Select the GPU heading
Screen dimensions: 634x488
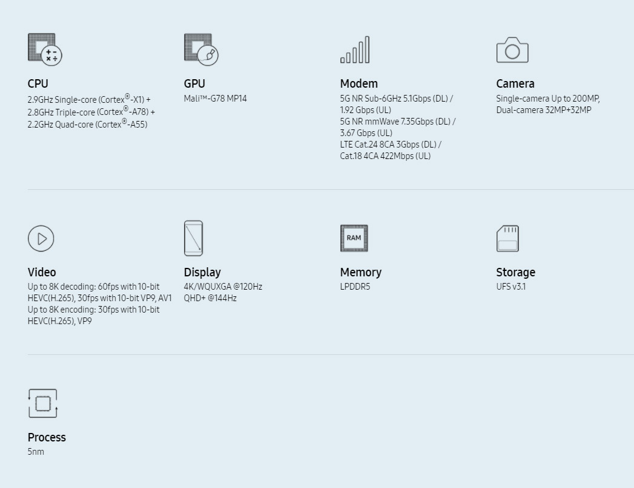pyautogui.click(x=194, y=83)
